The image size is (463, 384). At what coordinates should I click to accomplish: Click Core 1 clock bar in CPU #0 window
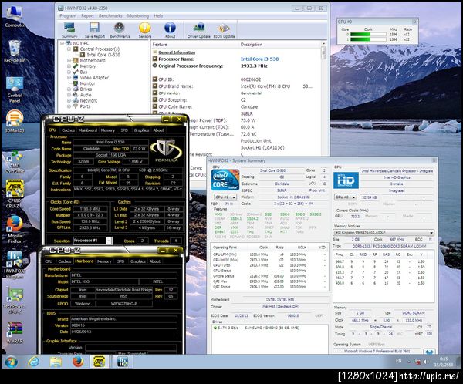coord(368,39)
